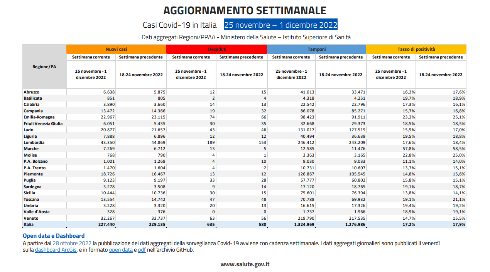490x272 pixels.
Task: Select Lombardia's previous-week cases "44.869"
Action: tap(158, 142)
